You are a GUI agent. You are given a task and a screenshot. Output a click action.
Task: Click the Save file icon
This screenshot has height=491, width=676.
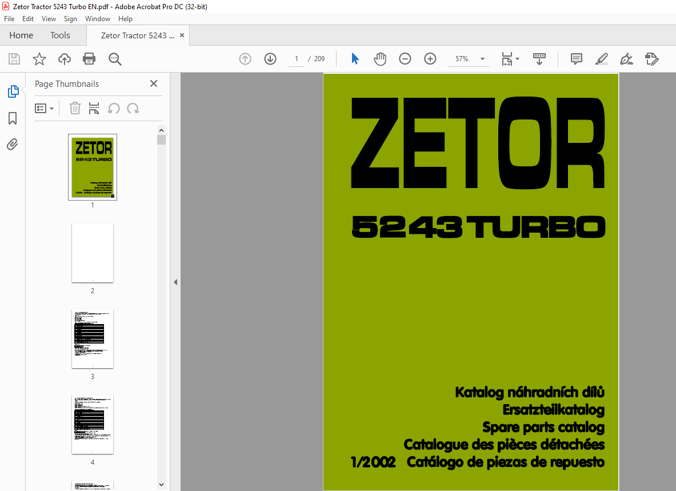pyautogui.click(x=14, y=59)
